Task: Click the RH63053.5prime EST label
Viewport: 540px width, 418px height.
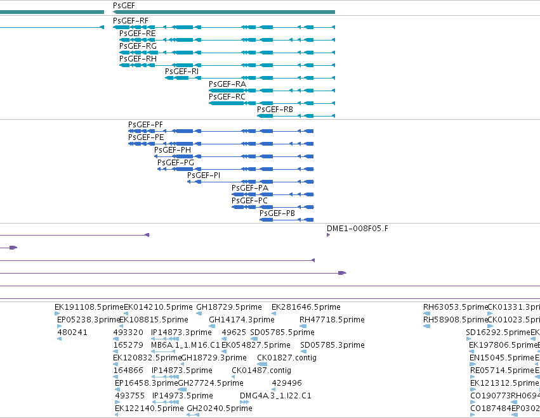Action: click(x=456, y=307)
